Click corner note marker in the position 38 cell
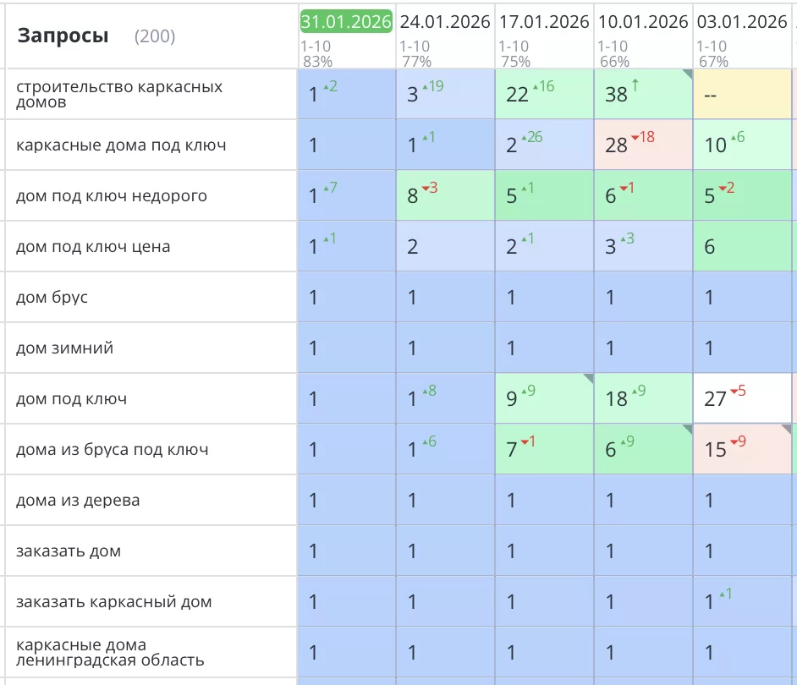Viewport: 797px width, 685px height. point(687,74)
